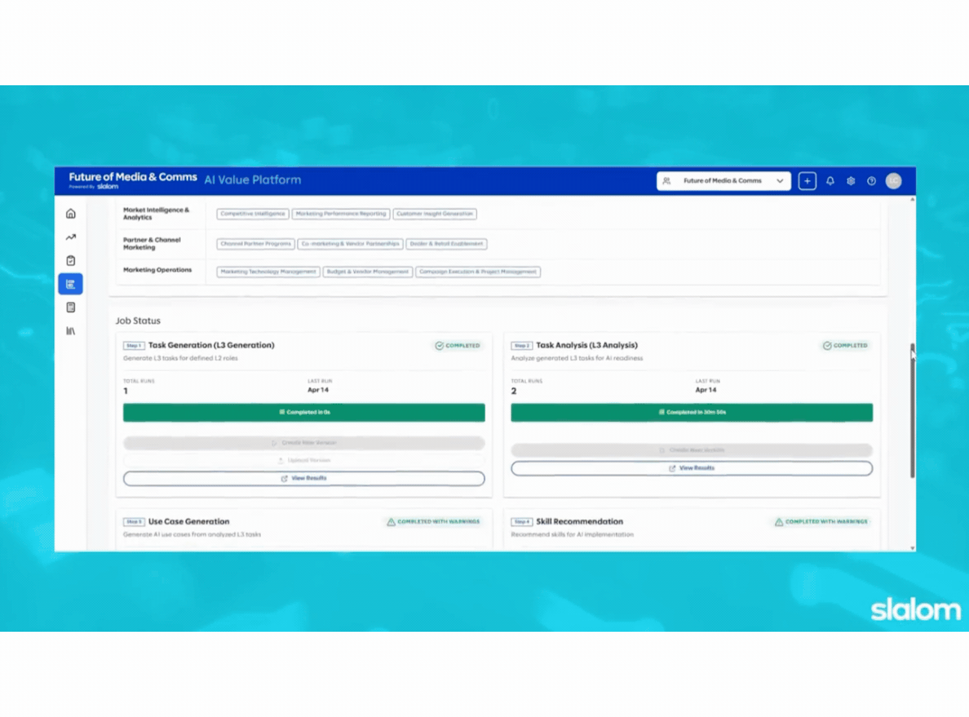Click the warning badge for Skill Recommendation
969x717 pixels.
[x=822, y=522]
